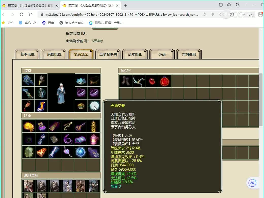This screenshot has height=198, width=264.
Task: Click the white talisman 天地交泰 icon
Action: coord(94,106)
